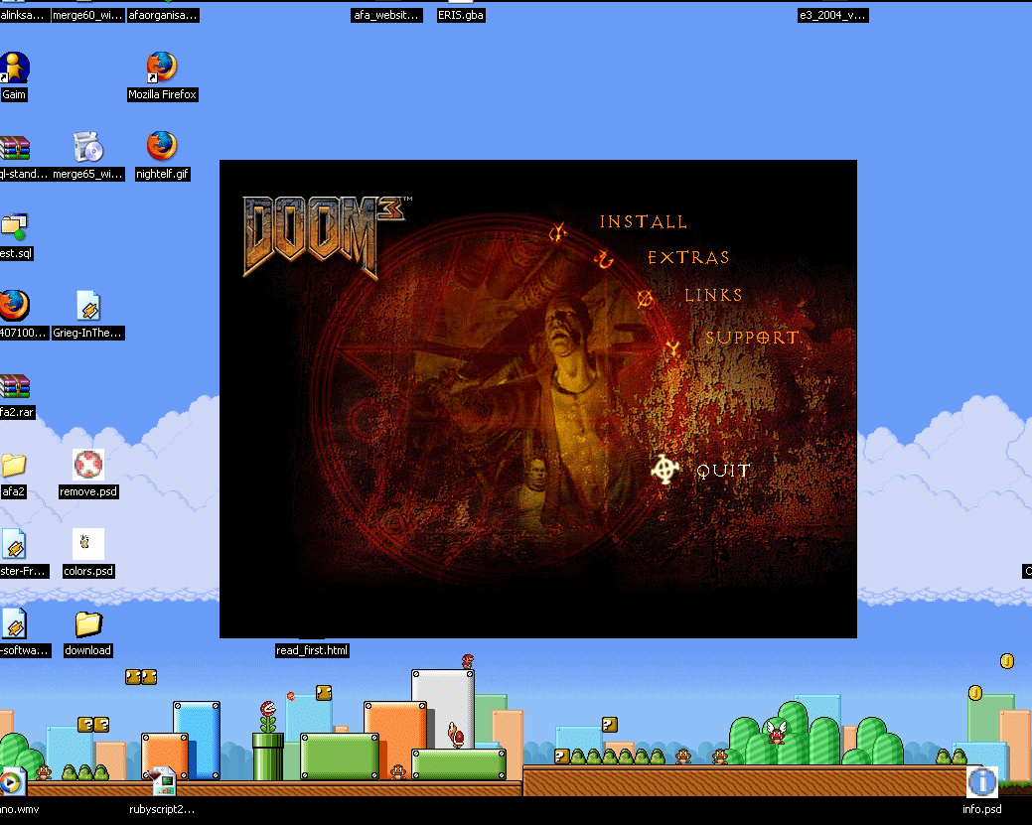The image size is (1032, 825).
Task: Select the 407100... Firefox file icon
Action: point(15,306)
